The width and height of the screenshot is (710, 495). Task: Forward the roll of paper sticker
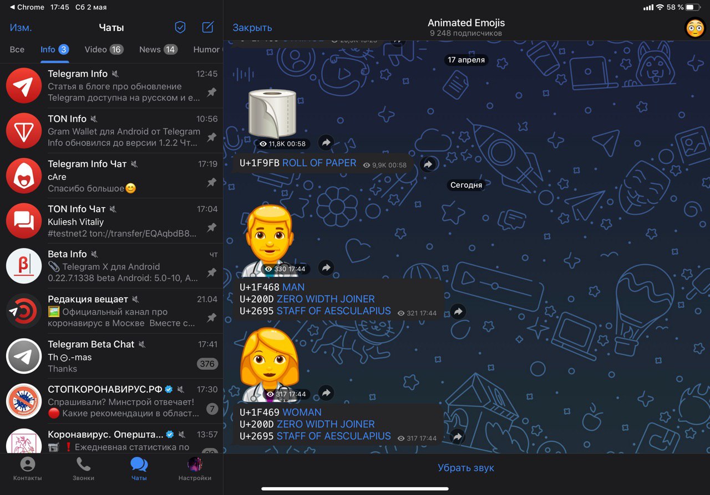[326, 143]
